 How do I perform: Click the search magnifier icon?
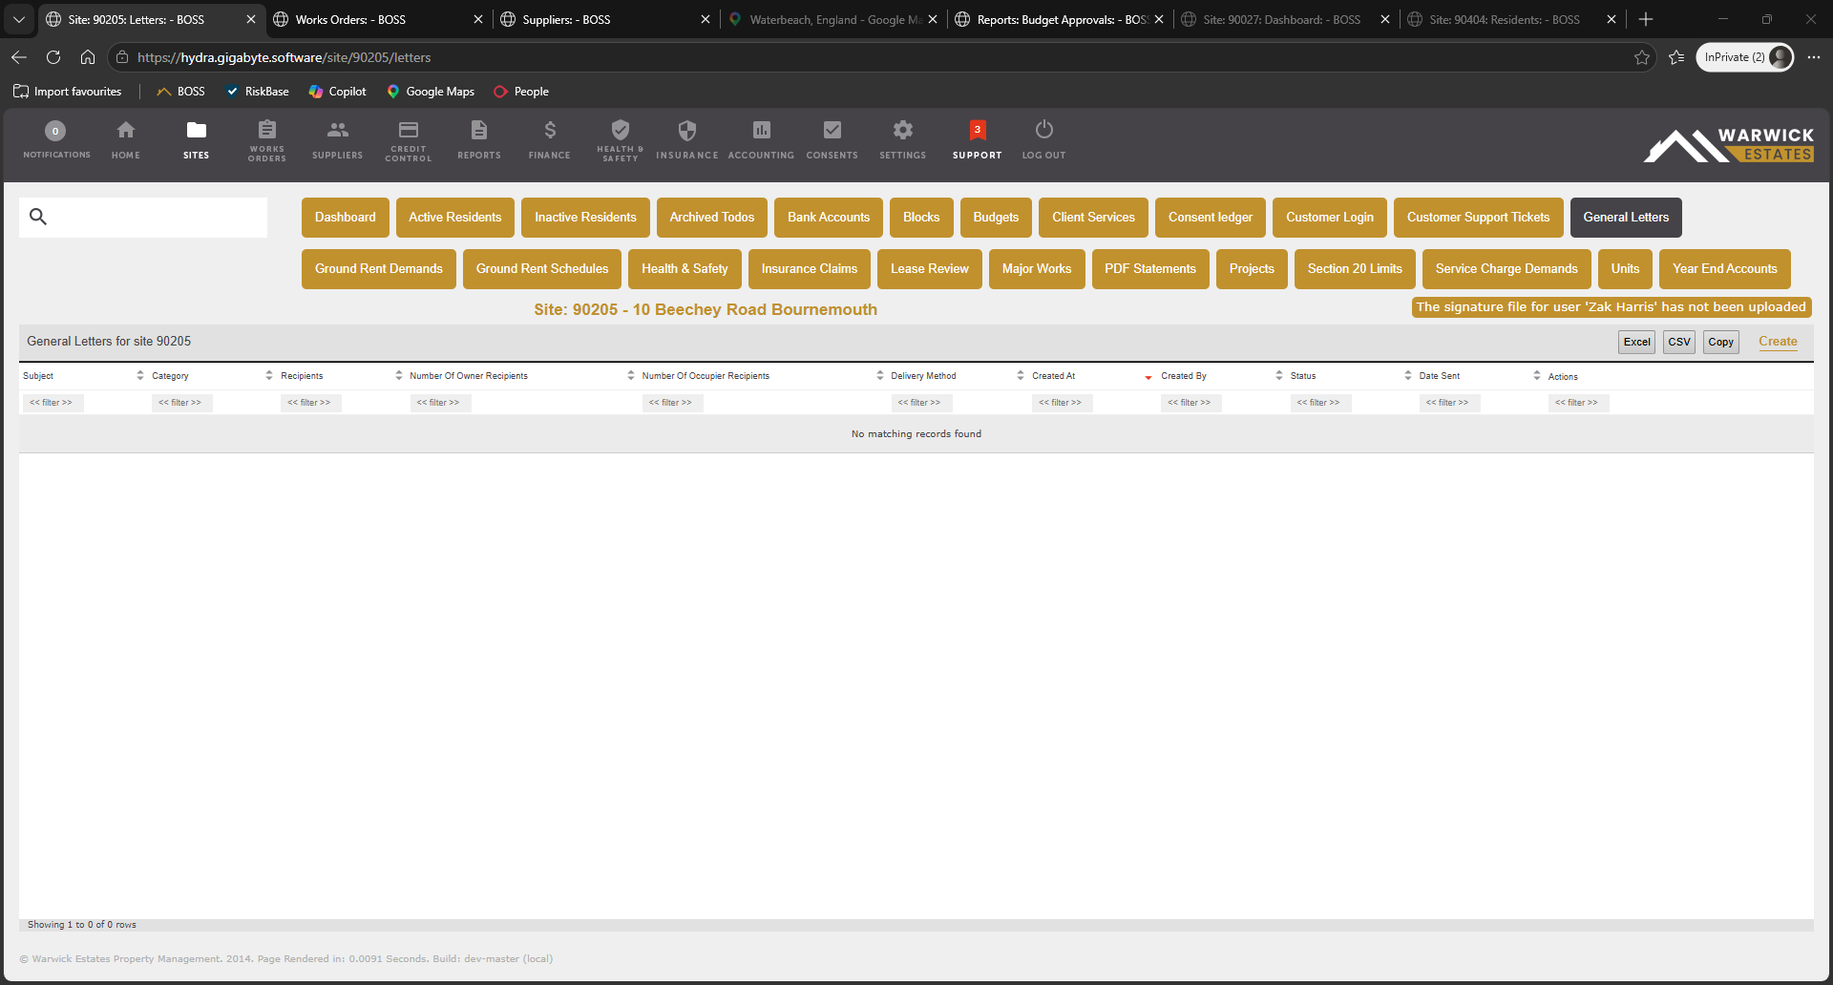[x=38, y=217]
